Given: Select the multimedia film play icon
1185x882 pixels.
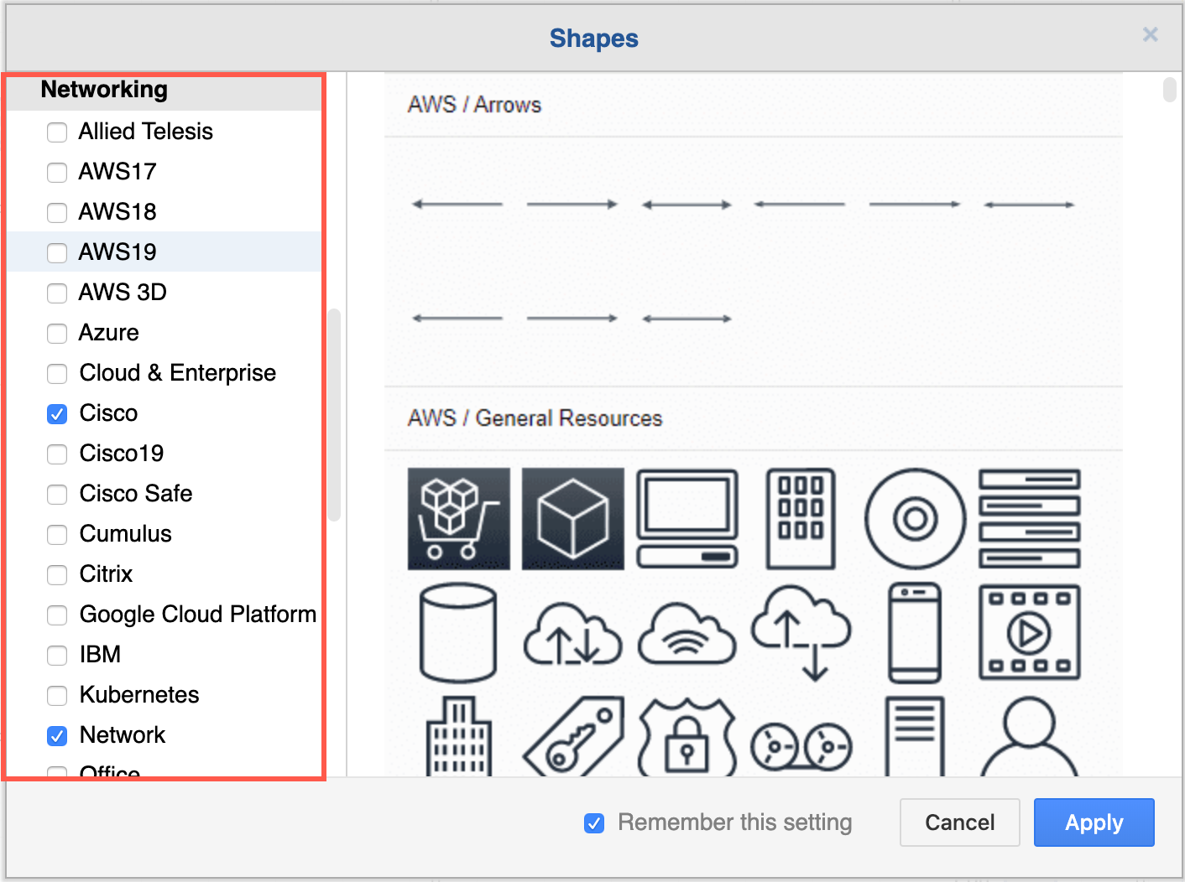Looking at the screenshot, I should click(1029, 632).
